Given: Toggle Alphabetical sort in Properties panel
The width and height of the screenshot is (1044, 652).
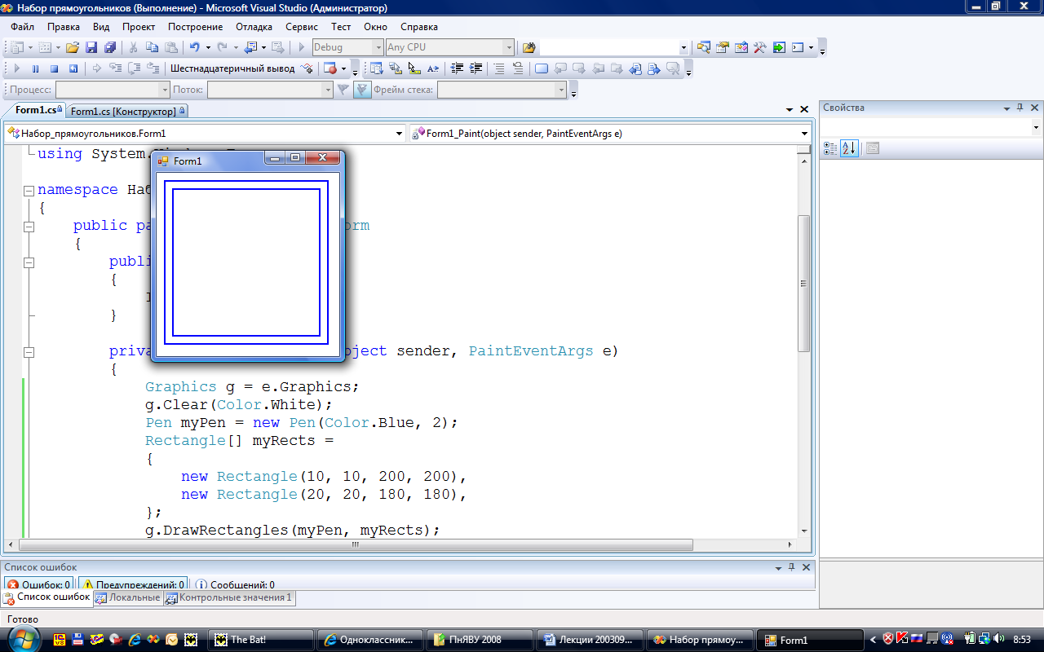Looking at the screenshot, I should pyautogui.click(x=849, y=148).
